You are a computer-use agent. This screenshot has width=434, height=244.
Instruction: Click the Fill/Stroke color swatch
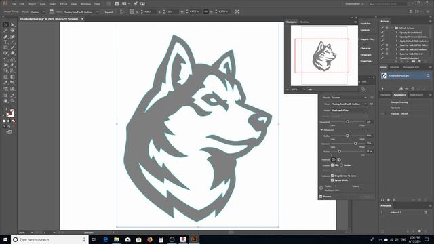[10, 113]
